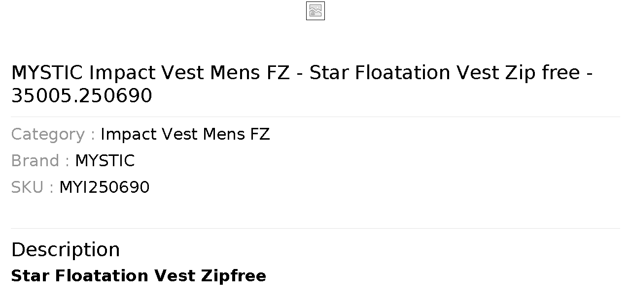Image resolution: width=631 pixels, height=299 pixels.
Task: Click the divider line beneath the product title
Action: click(315, 117)
